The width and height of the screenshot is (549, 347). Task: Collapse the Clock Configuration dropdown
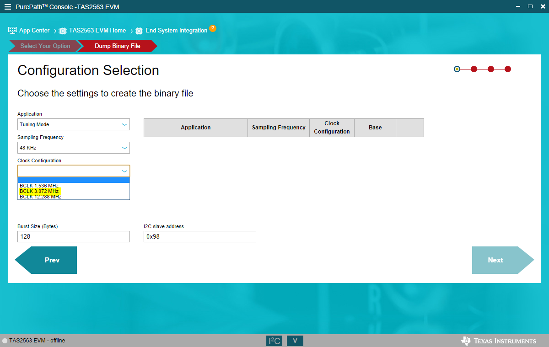(74, 171)
